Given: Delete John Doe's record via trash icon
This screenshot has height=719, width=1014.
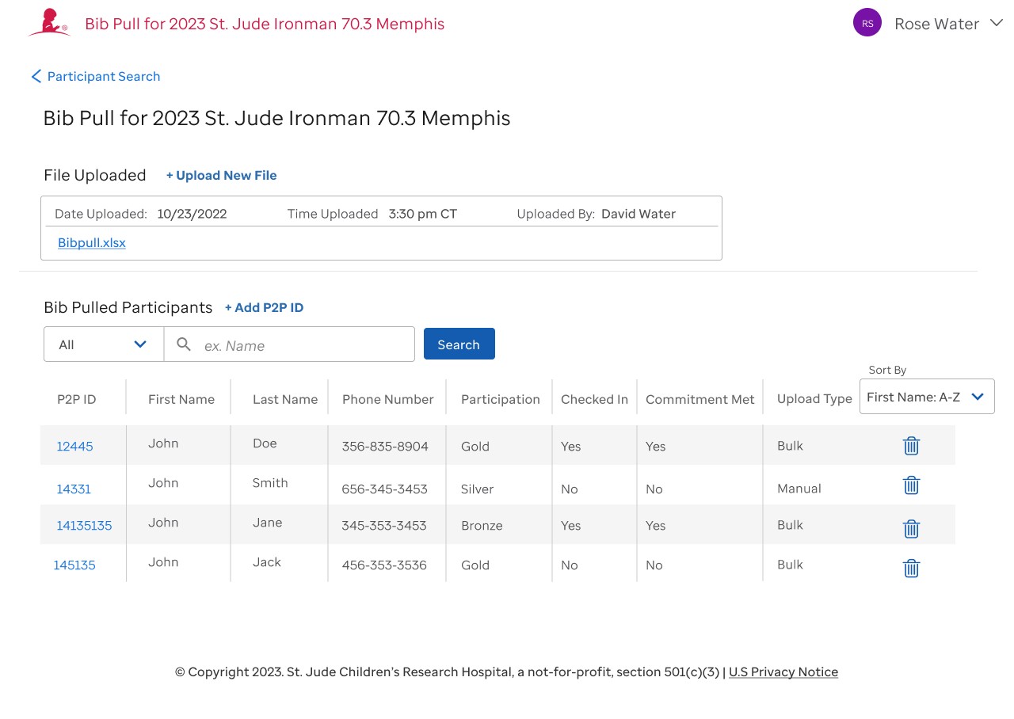Looking at the screenshot, I should tap(911, 446).
